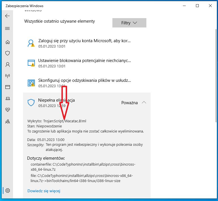Viewport: 218px width, 201px height.
Task: Open the hamburger navigation menu
Action: click(x=7, y=29)
